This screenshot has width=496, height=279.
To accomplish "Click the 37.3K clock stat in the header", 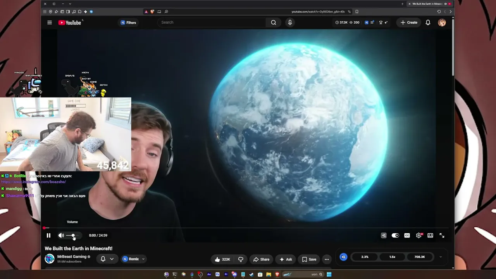I will click(341, 22).
